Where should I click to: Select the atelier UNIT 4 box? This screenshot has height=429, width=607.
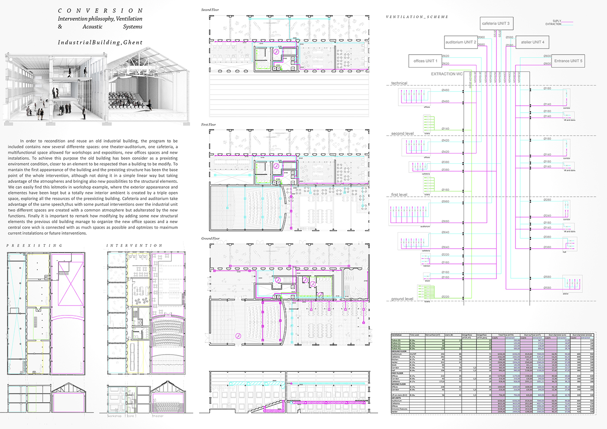point(532,42)
